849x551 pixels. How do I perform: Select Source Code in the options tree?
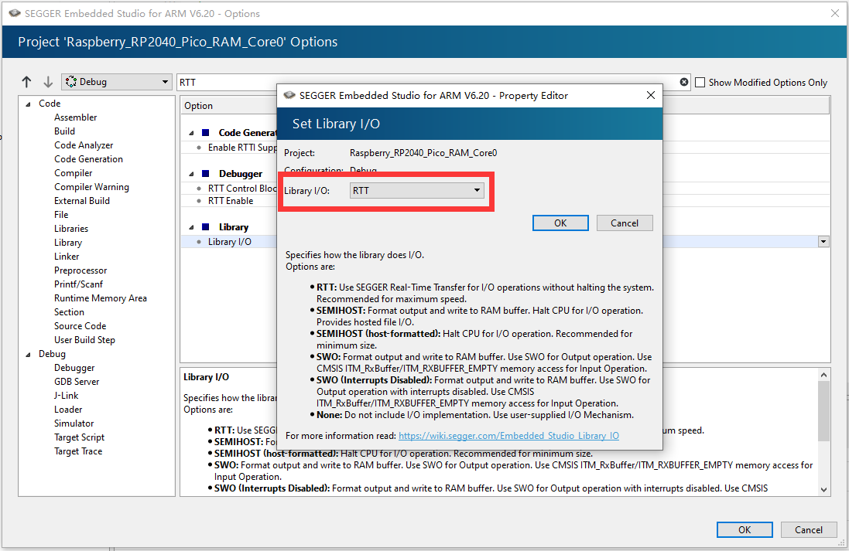click(80, 326)
